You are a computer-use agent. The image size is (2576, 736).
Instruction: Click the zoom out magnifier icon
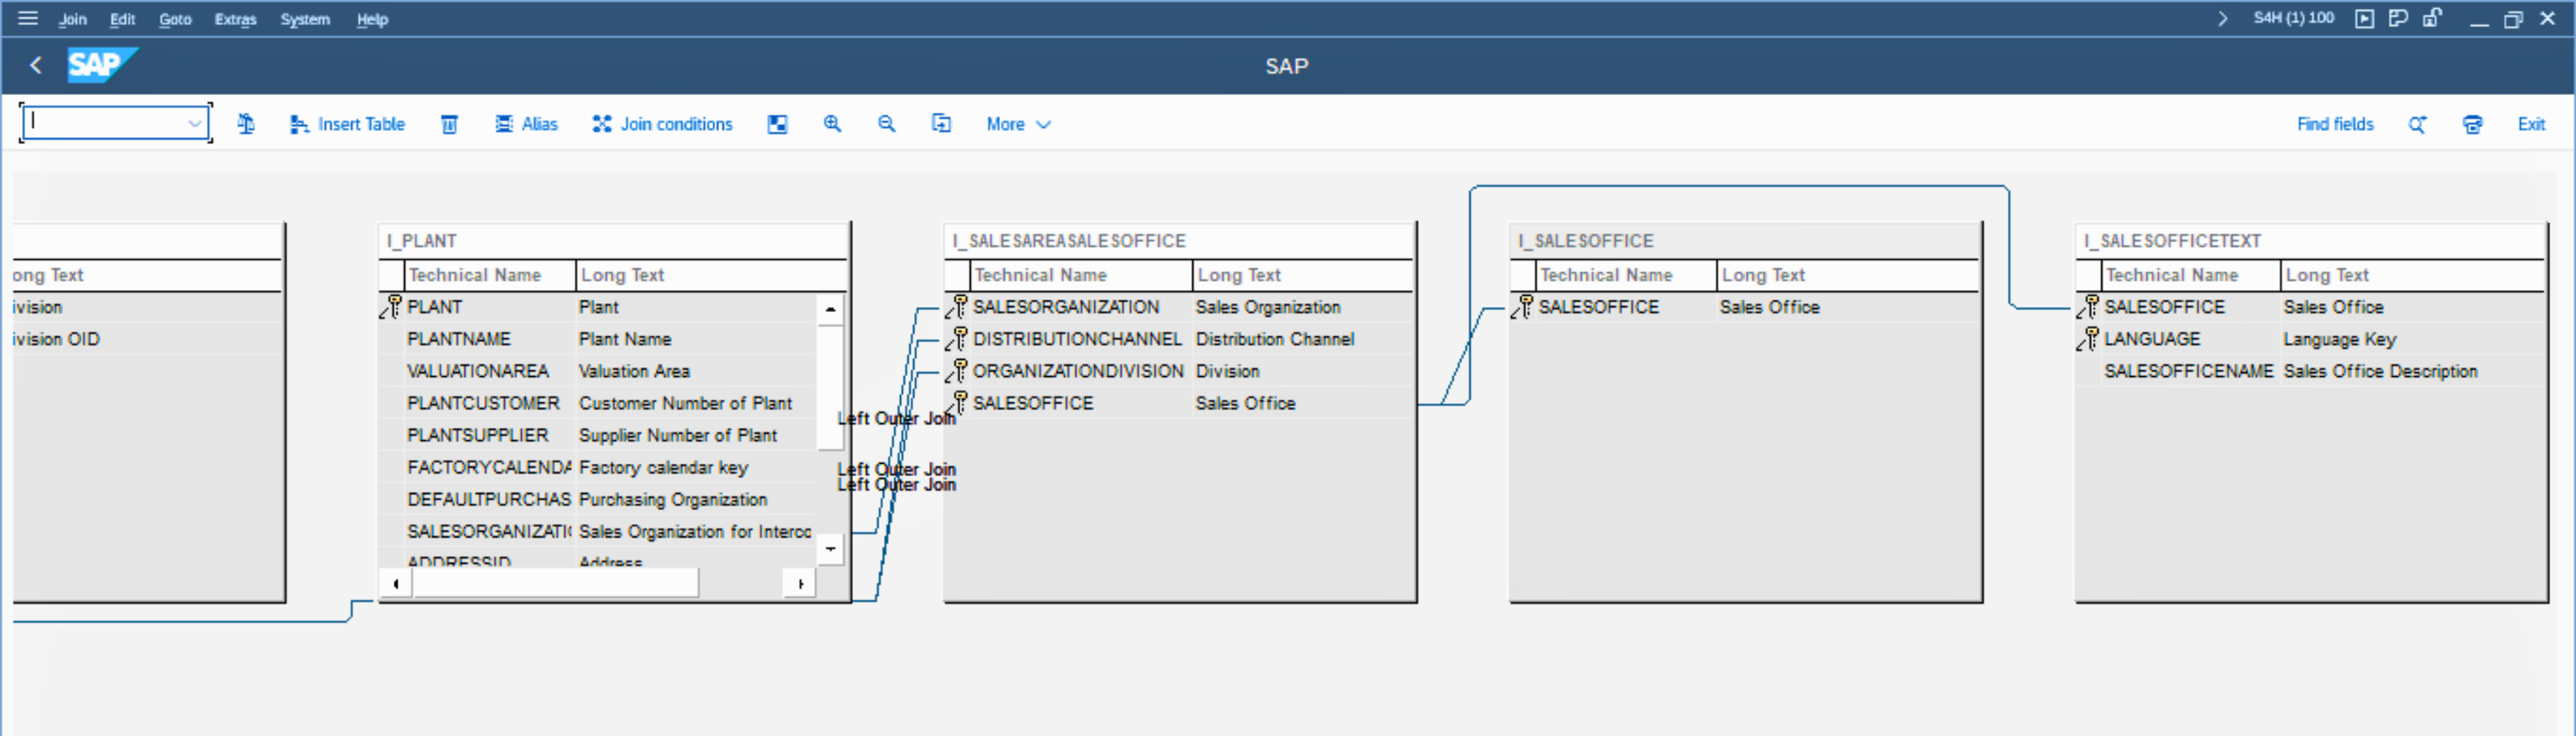tap(886, 124)
